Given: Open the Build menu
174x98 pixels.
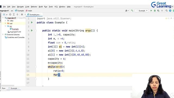Looking at the screenshot, I should [x=41, y=7].
